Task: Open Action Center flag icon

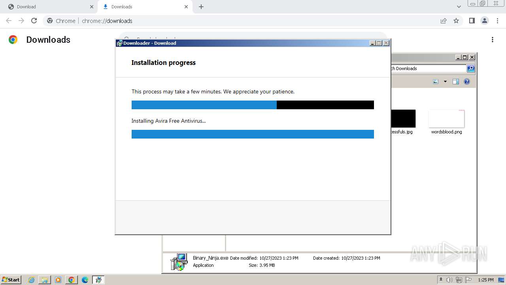Action: click(468, 280)
